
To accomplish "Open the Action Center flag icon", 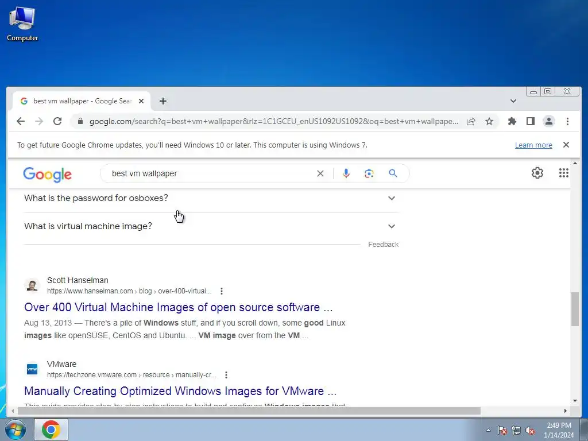I will (502, 430).
